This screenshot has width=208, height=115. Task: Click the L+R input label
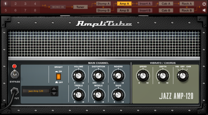[44, 5]
